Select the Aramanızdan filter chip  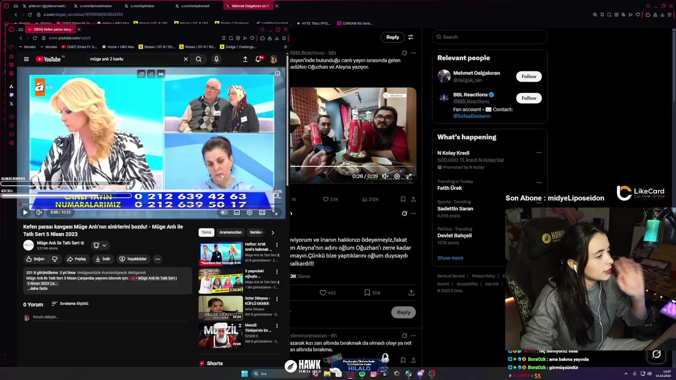pyautogui.click(x=230, y=232)
